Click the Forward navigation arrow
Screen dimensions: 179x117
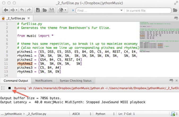[x=13, y=11]
